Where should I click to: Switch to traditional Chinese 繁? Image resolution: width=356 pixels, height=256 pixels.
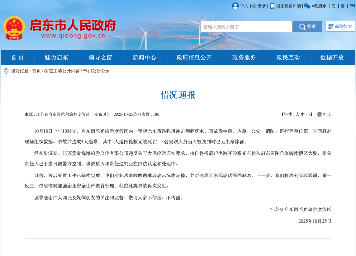342,6
